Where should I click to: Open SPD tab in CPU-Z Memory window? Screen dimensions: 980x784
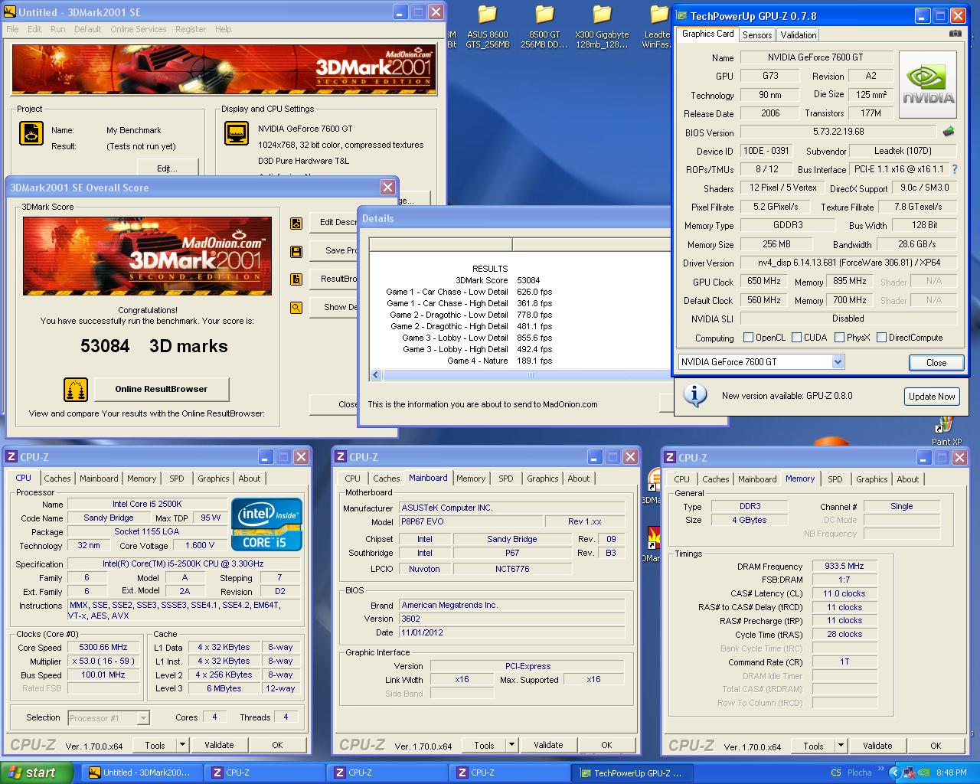tap(835, 479)
